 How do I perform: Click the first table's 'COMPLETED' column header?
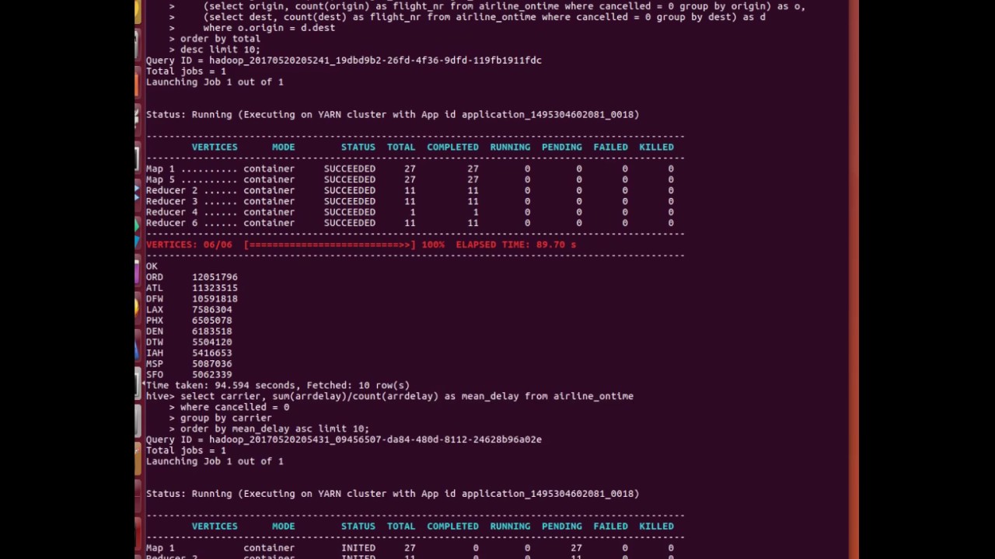452,147
